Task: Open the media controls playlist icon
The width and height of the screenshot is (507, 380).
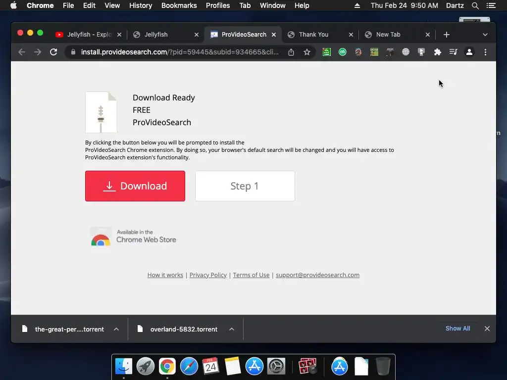Action: [x=454, y=52]
